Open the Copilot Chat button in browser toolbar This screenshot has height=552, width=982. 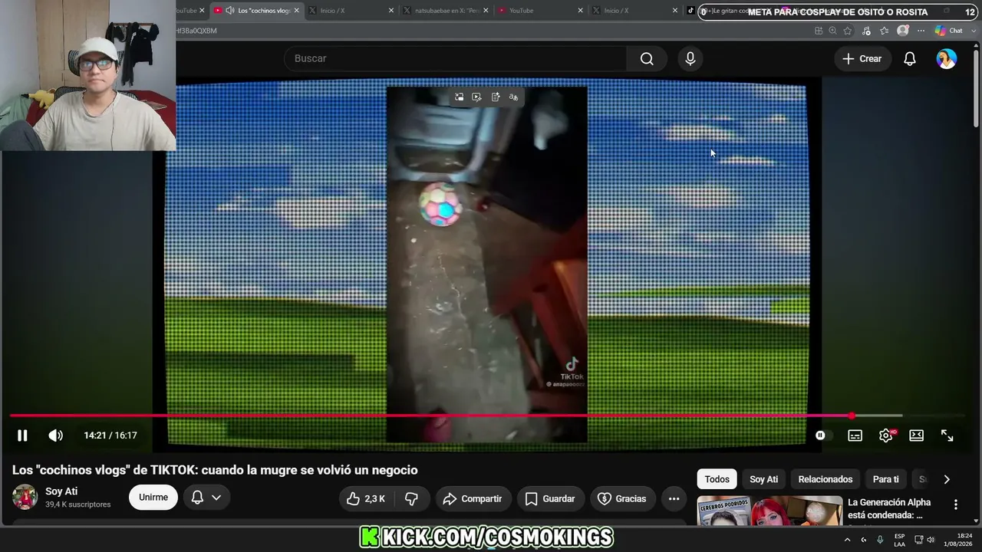[949, 31]
